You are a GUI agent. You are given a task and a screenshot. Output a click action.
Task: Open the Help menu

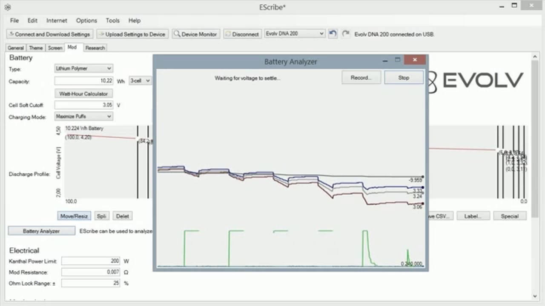pyautogui.click(x=134, y=20)
